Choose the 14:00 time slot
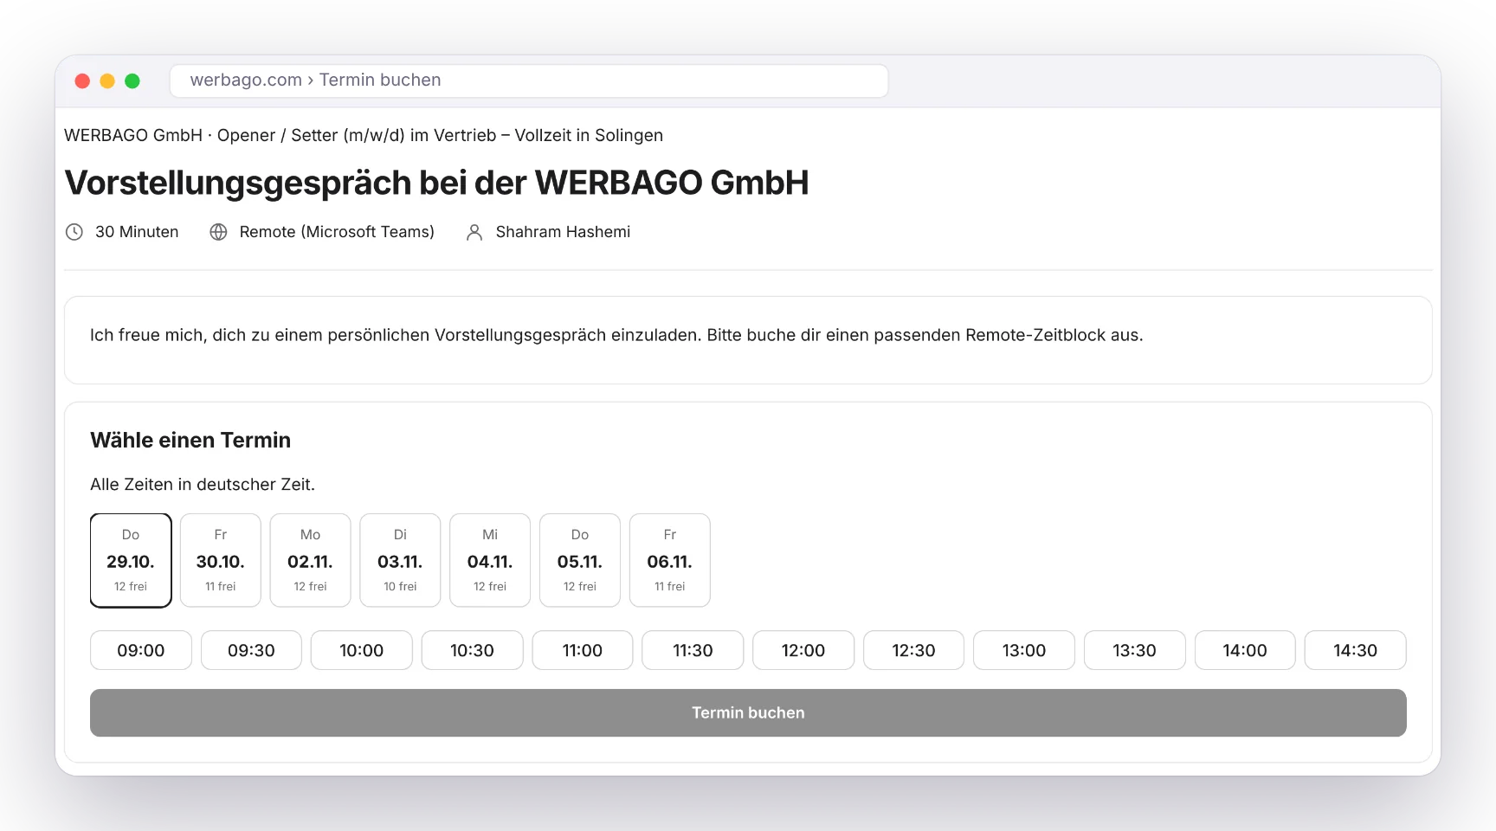 coord(1245,650)
